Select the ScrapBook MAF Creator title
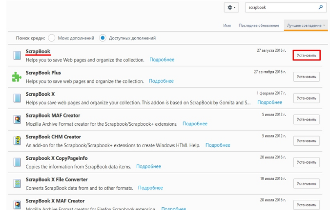This screenshot has height=216, width=331. [53, 116]
